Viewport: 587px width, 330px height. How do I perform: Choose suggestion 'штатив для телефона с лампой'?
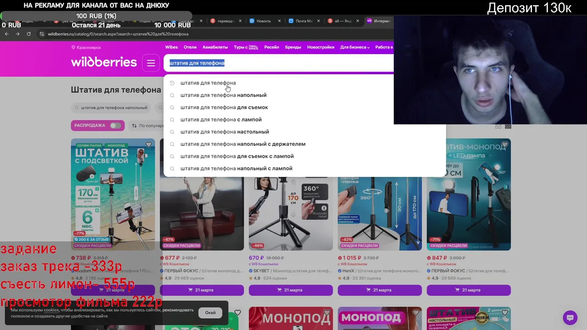point(221,120)
